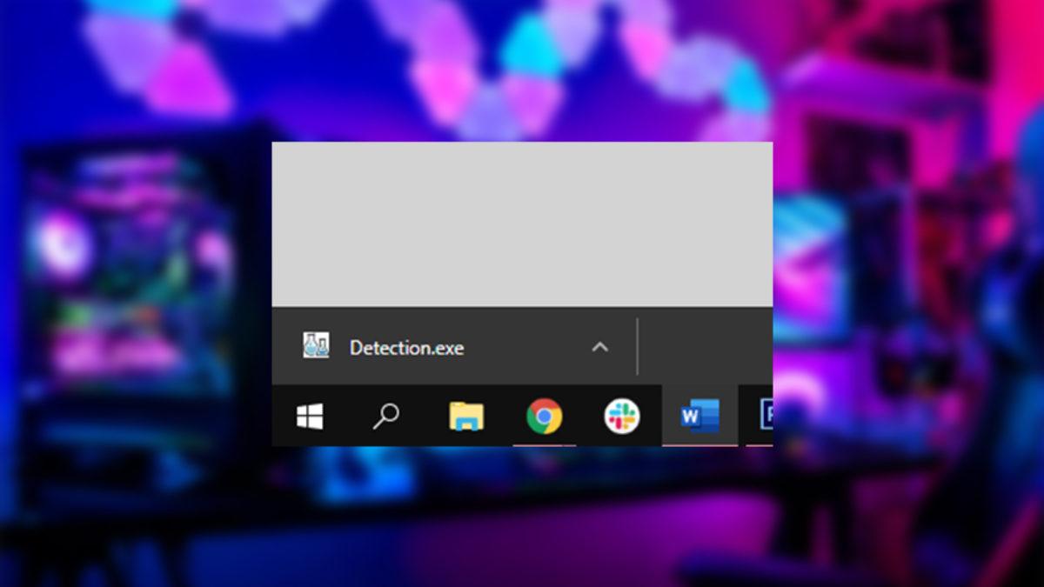This screenshot has width=1044, height=587.
Task: Click empty download bar right of divider
Action: pyautogui.click(x=705, y=346)
